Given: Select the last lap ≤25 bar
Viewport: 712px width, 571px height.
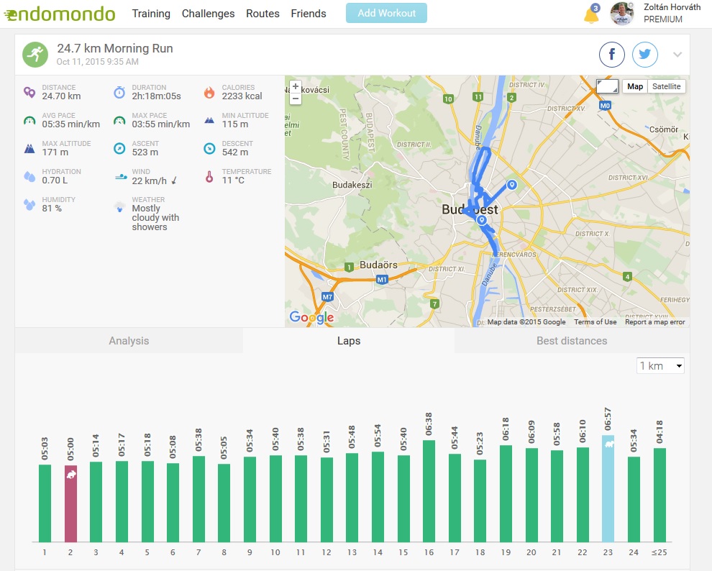Looking at the screenshot, I should coord(659,495).
